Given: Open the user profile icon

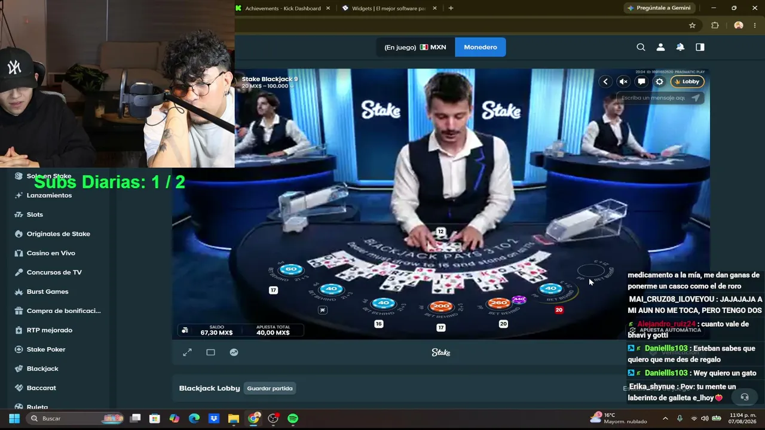Looking at the screenshot, I should [x=660, y=47].
